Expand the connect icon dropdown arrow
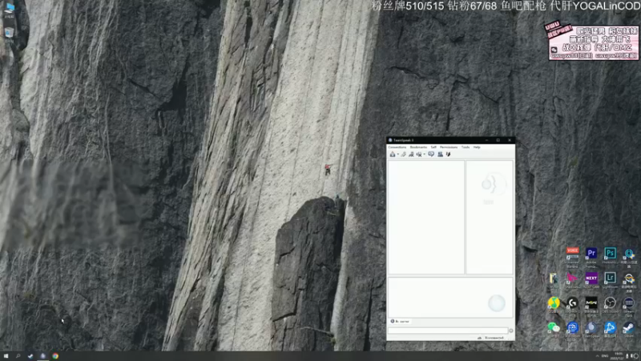 point(397,154)
